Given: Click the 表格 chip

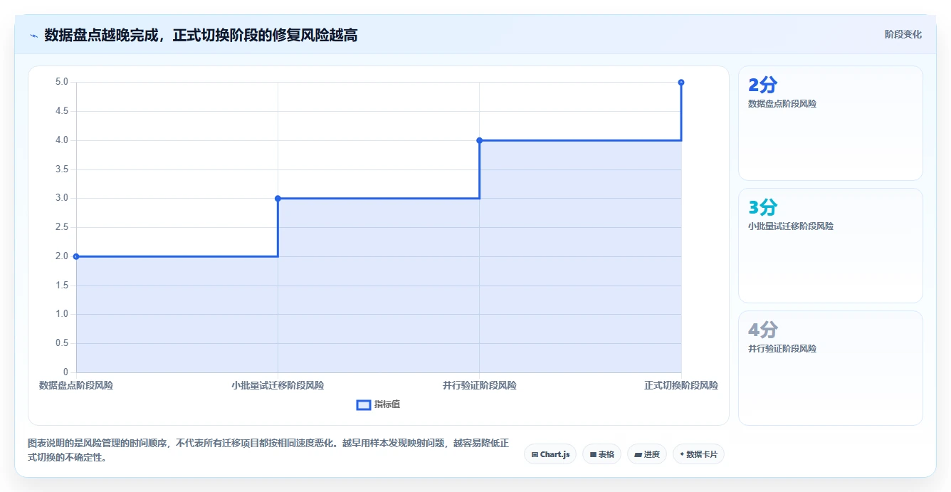Looking at the screenshot, I should [601, 454].
